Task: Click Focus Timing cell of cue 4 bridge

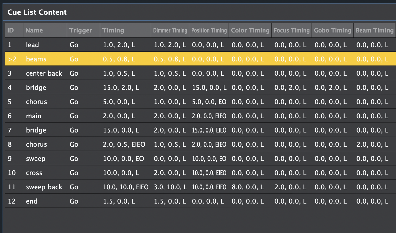Action: 290,88
